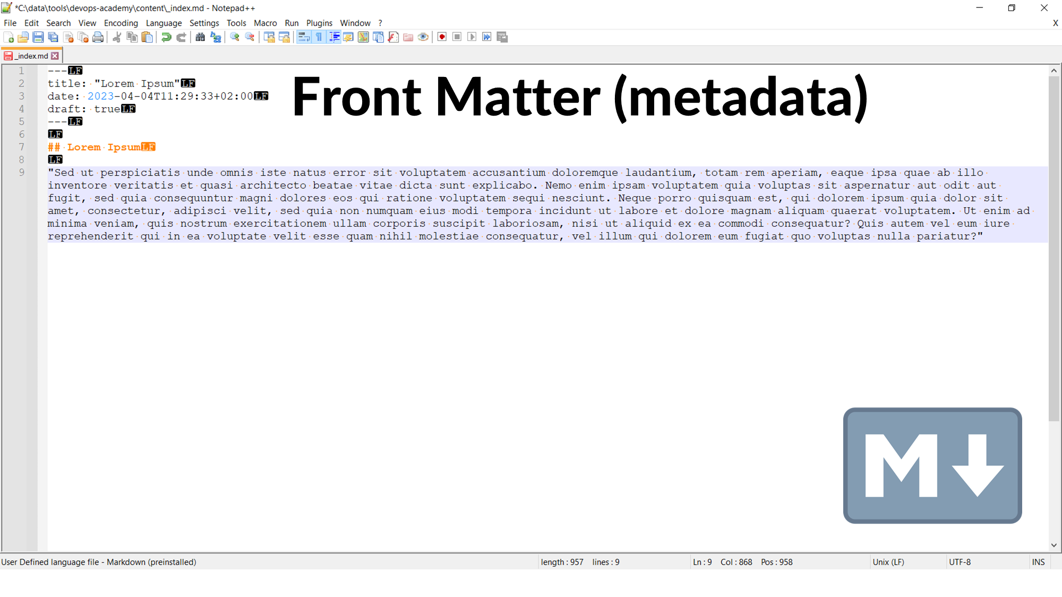1062x597 pixels.
Task: Click the vertical scrollbar track
Action: (x=1054, y=478)
